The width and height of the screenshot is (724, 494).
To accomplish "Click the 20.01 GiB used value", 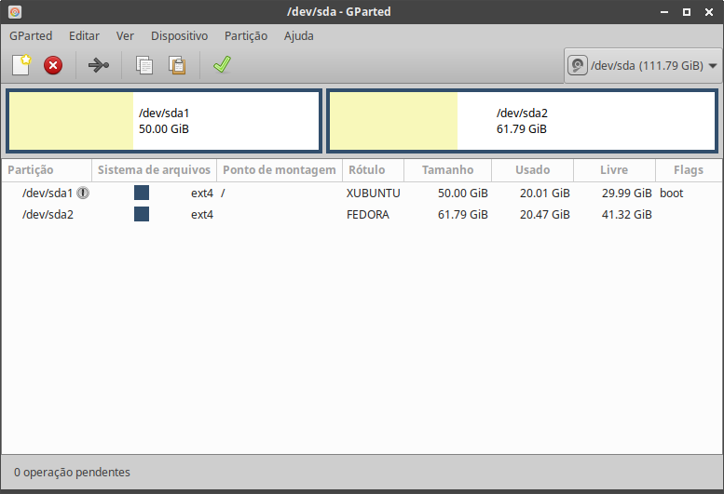I will click(x=545, y=194).
